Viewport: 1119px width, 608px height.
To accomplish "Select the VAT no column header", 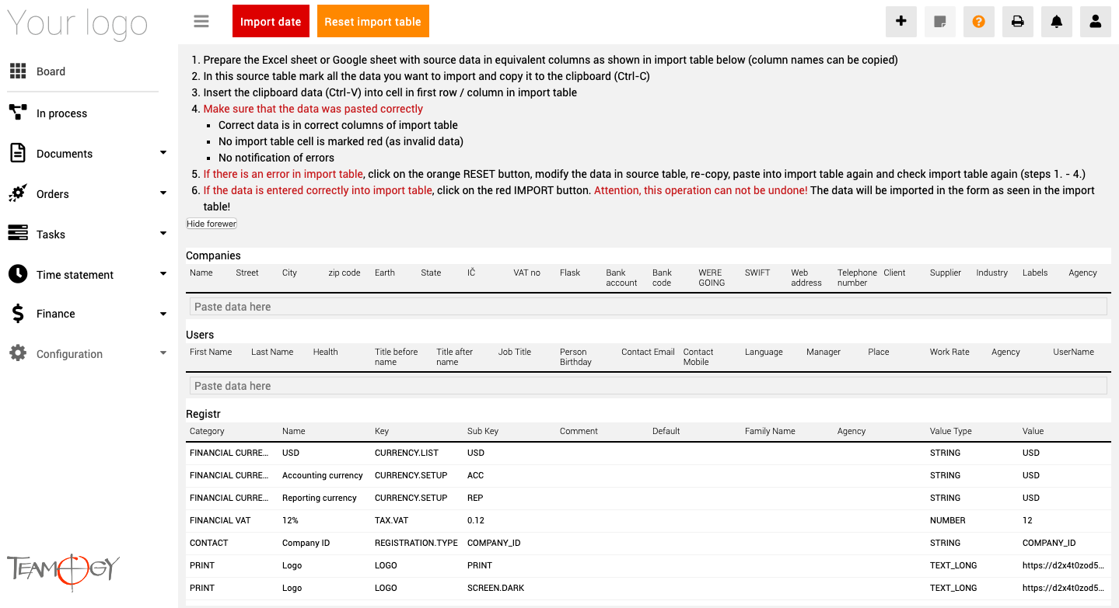I will pos(526,273).
